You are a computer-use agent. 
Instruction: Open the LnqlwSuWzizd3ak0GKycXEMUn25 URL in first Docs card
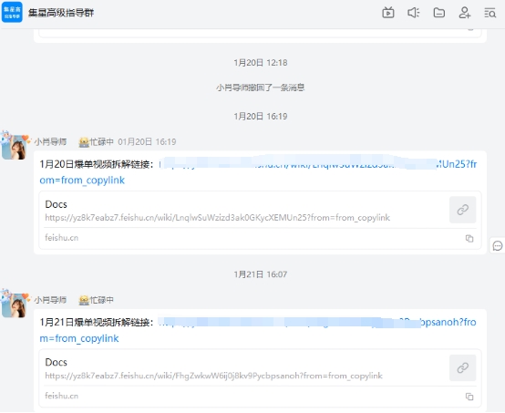217,218
